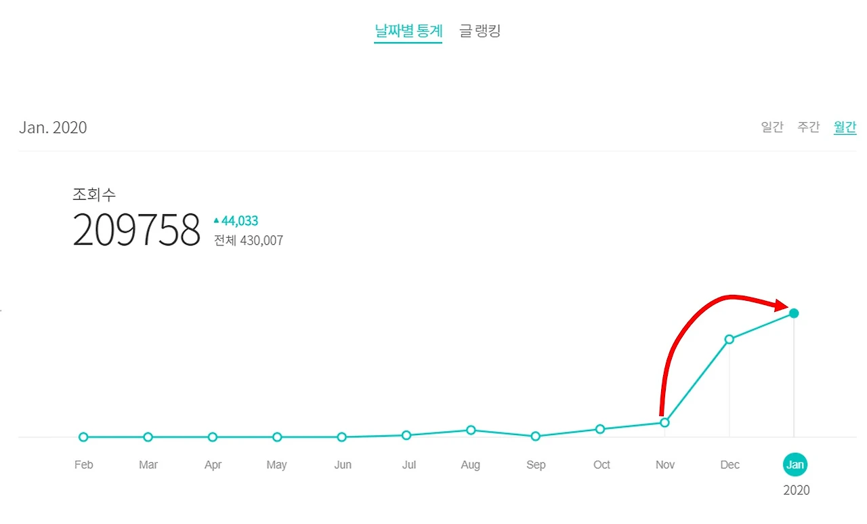Click the 209758 view count number
Image resolution: width=867 pixels, height=524 pixels.
tap(136, 230)
